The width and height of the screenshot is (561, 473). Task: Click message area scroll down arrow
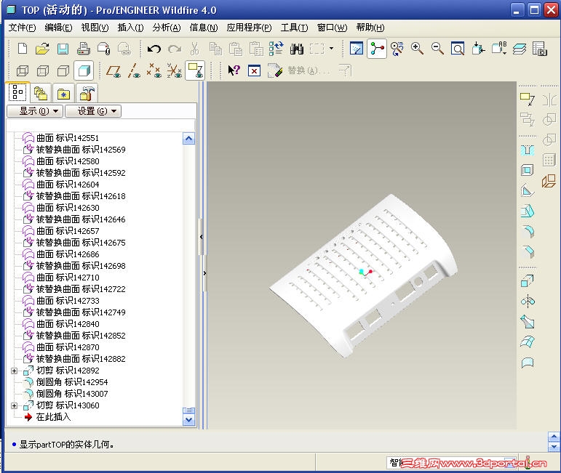pos(554,447)
